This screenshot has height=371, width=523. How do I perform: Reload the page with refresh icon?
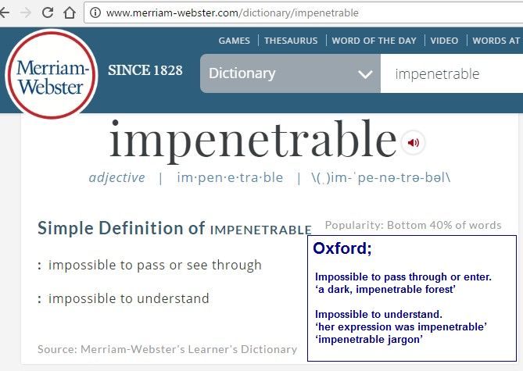[x=48, y=12]
